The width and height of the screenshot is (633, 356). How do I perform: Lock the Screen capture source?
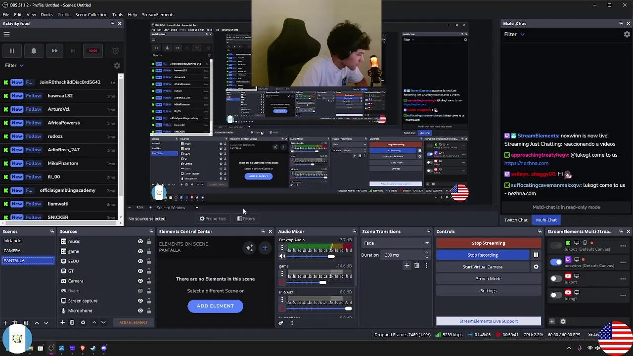point(149,301)
